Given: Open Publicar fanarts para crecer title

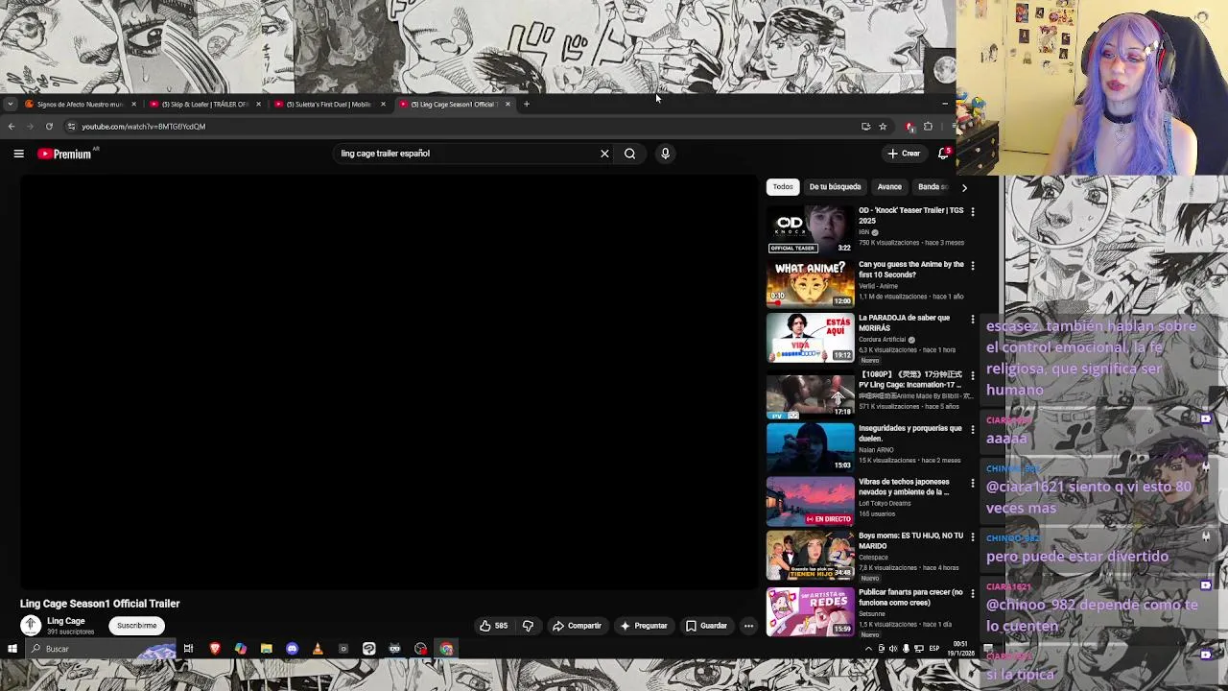Looking at the screenshot, I should click(x=910, y=597).
